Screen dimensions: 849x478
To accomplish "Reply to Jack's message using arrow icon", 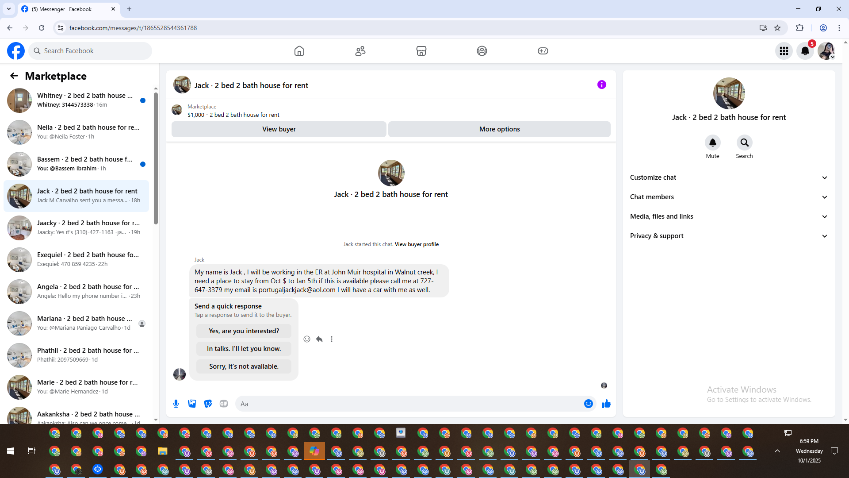I will [x=319, y=339].
